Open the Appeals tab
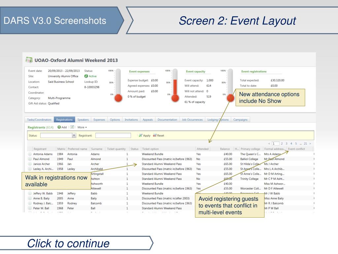The height and width of the screenshot is (254, 338). click(148, 120)
